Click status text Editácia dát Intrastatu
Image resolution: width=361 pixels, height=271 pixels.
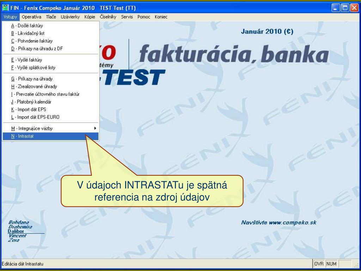pos(23,264)
